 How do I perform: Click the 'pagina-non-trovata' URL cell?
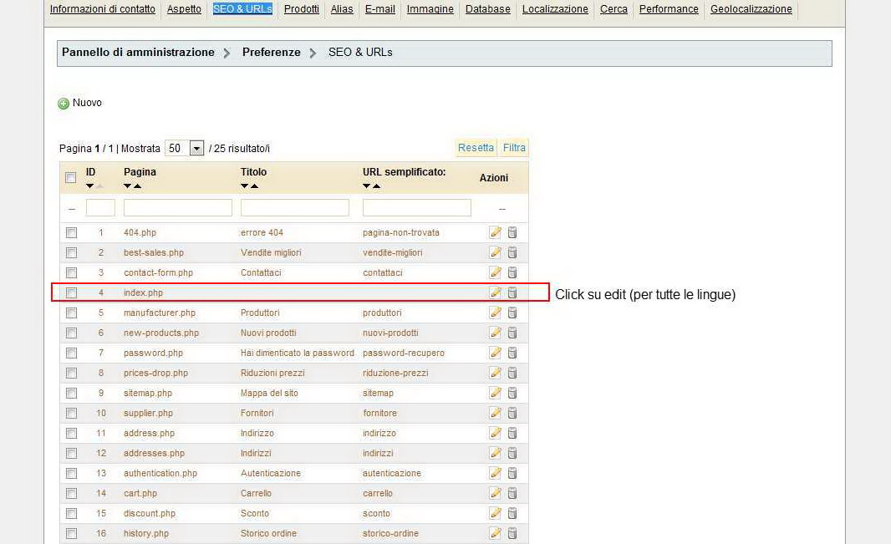click(401, 232)
